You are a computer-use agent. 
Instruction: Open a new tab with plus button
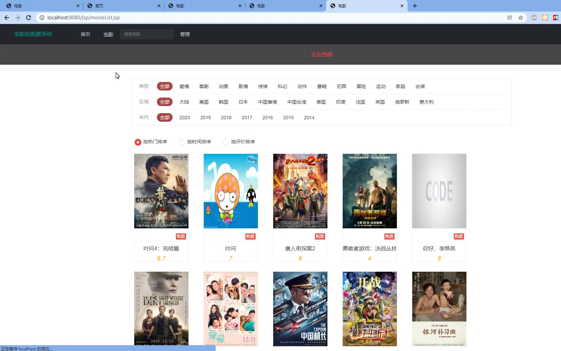click(415, 6)
